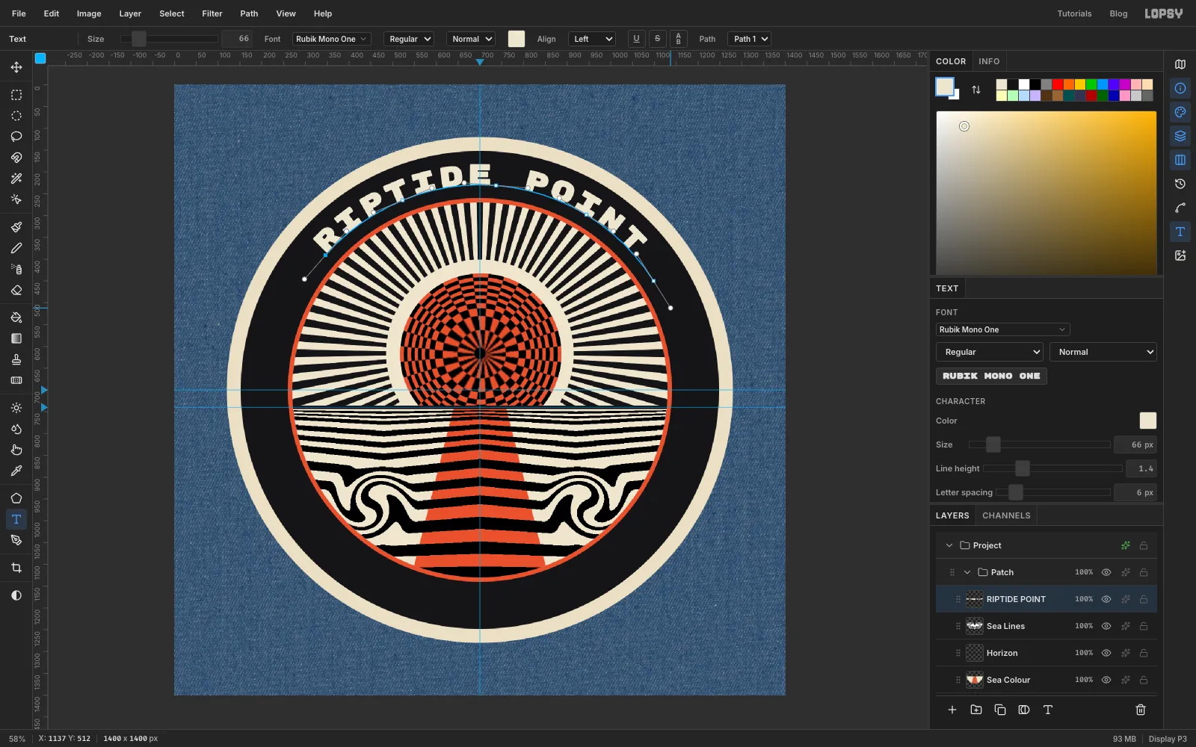Select the eyedropper tool
The height and width of the screenshot is (747, 1196).
(x=16, y=471)
